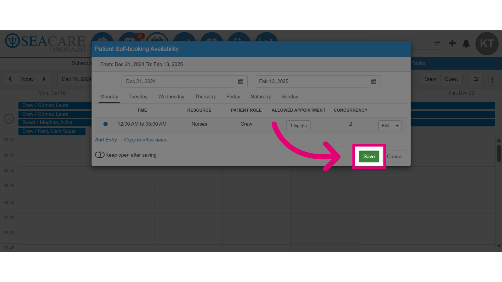Click scrollbar down arrow on calendar
502x282 pixels.
click(499, 246)
